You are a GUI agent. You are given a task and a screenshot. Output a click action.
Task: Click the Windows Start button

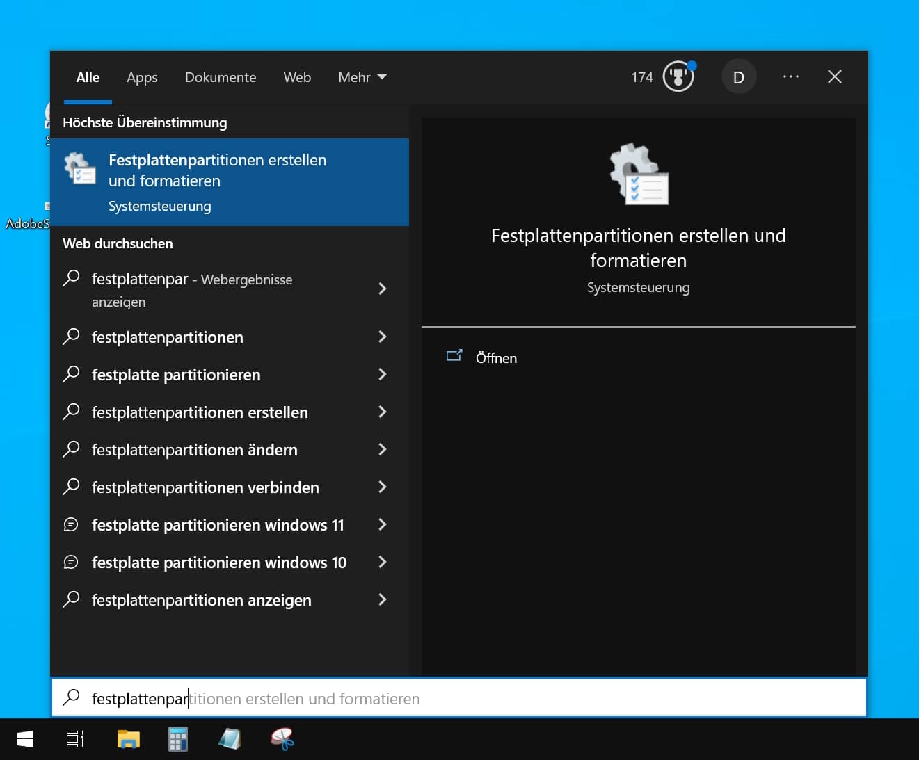(x=25, y=739)
